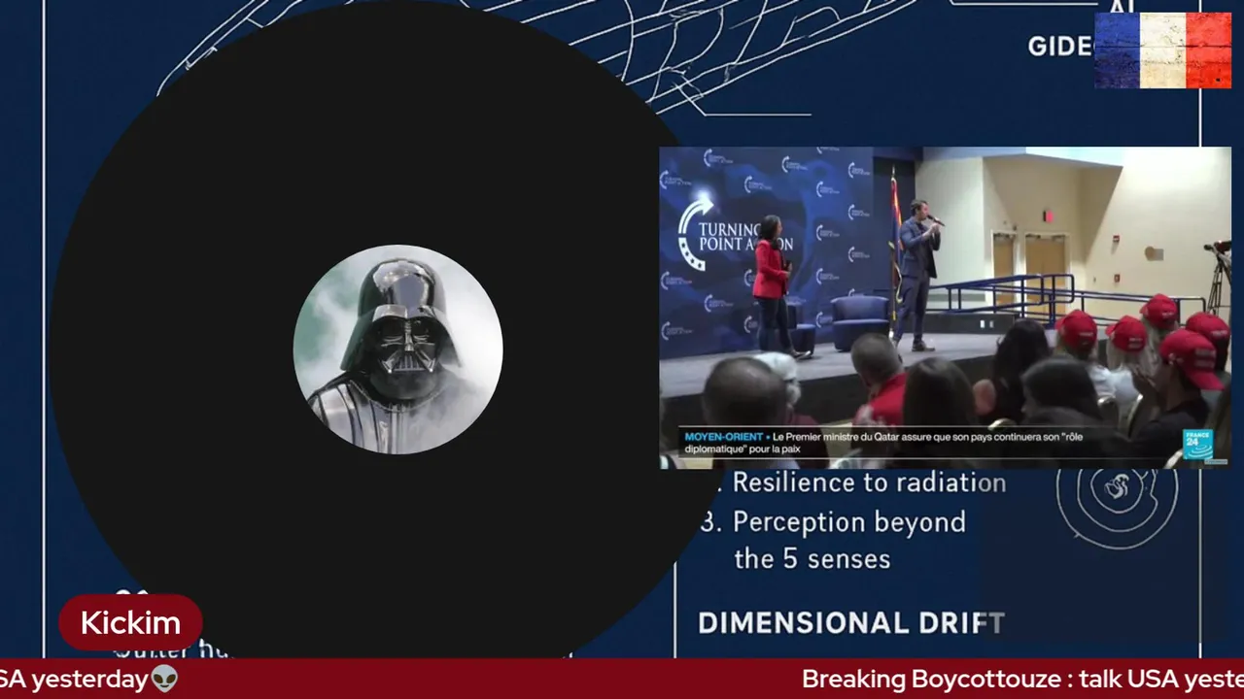1244x699 pixels.
Task: Click the Breaking Boycottouze ticker headline
Action: [1022, 680]
